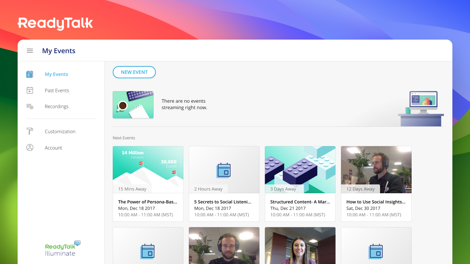Click calendar placeholder on 5 Secrets card
Screen dimensions: 470x264
pos(224,170)
